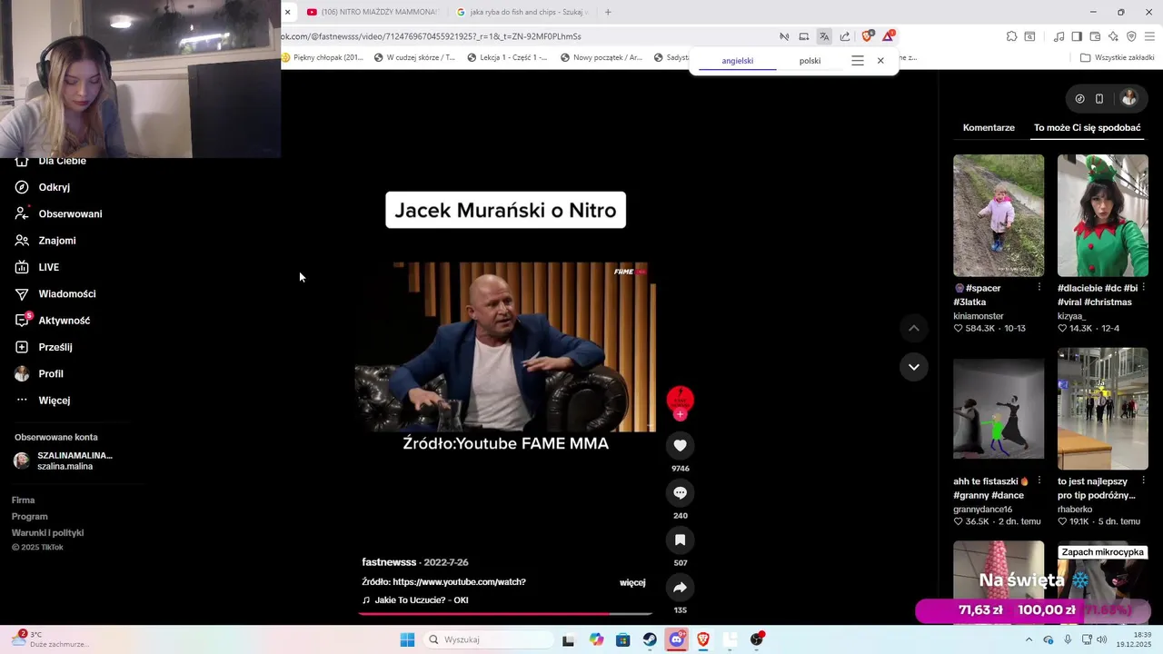This screenshot has height=654, width=1163.
Task: Open the translate popup options menu
Action: [857, 61]
